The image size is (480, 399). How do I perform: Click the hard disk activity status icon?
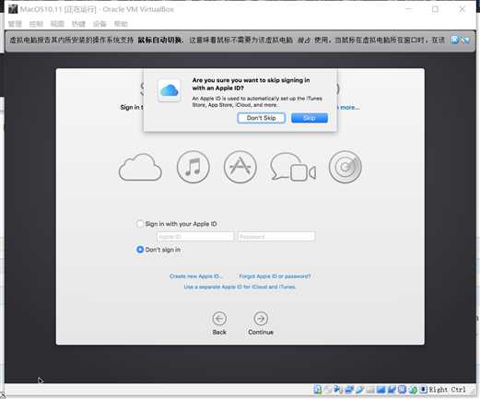318,390
